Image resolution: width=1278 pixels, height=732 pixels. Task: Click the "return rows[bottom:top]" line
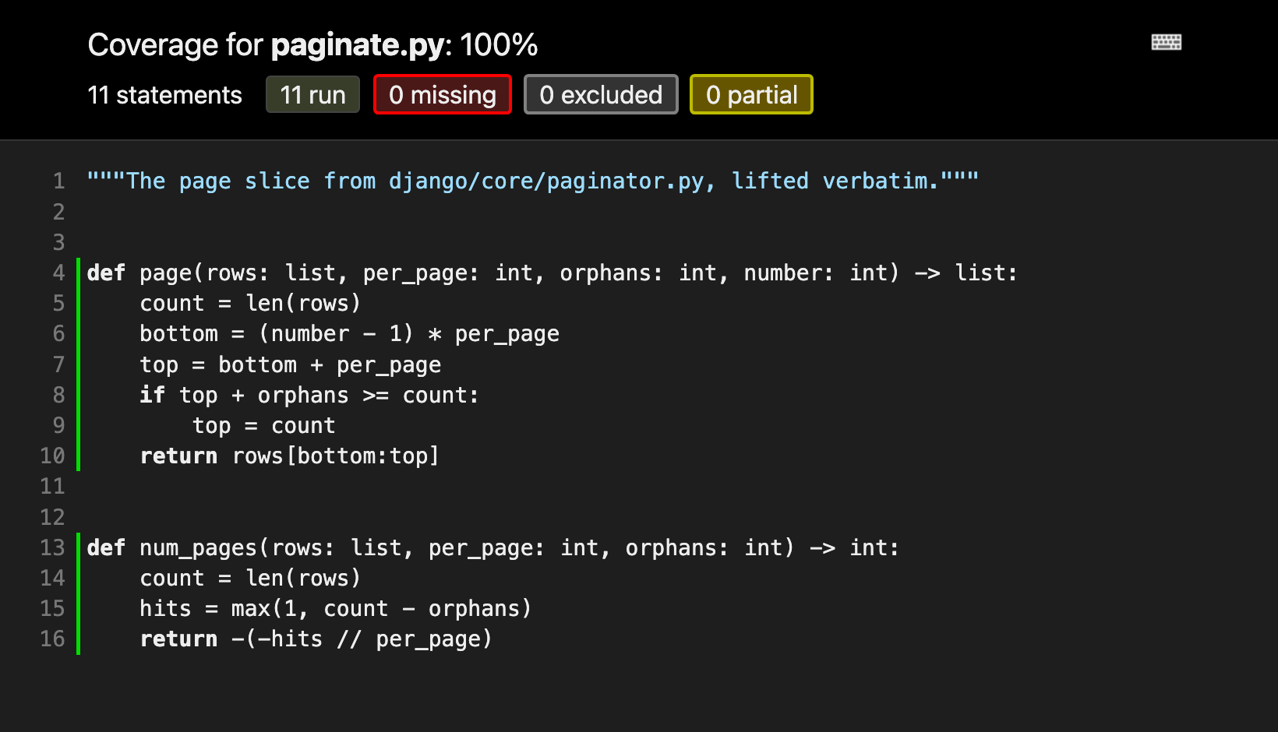point(289,456)
